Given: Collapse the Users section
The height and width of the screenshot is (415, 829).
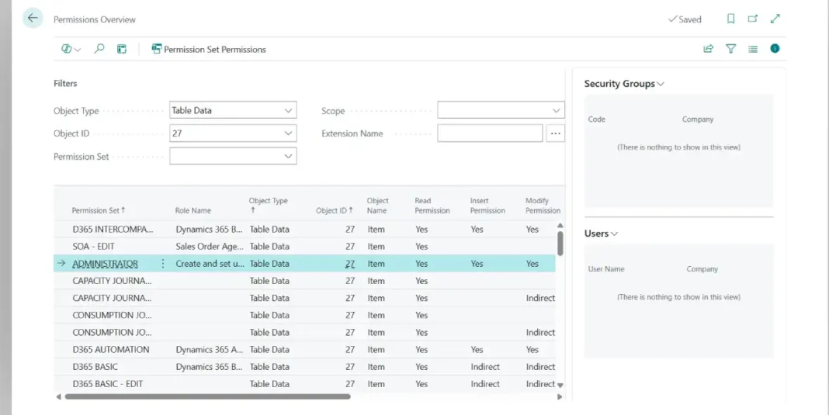Looking at the screenshot, I should pyautogui.click(x=601, y=233).
